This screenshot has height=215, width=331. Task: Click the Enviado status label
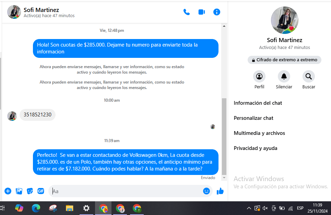click(208, 178)
